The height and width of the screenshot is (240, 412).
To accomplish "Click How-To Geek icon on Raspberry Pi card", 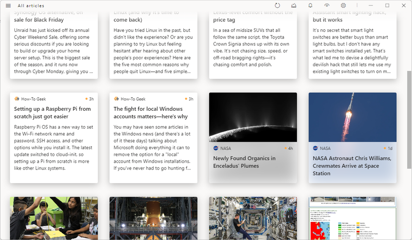I will 16,99.
